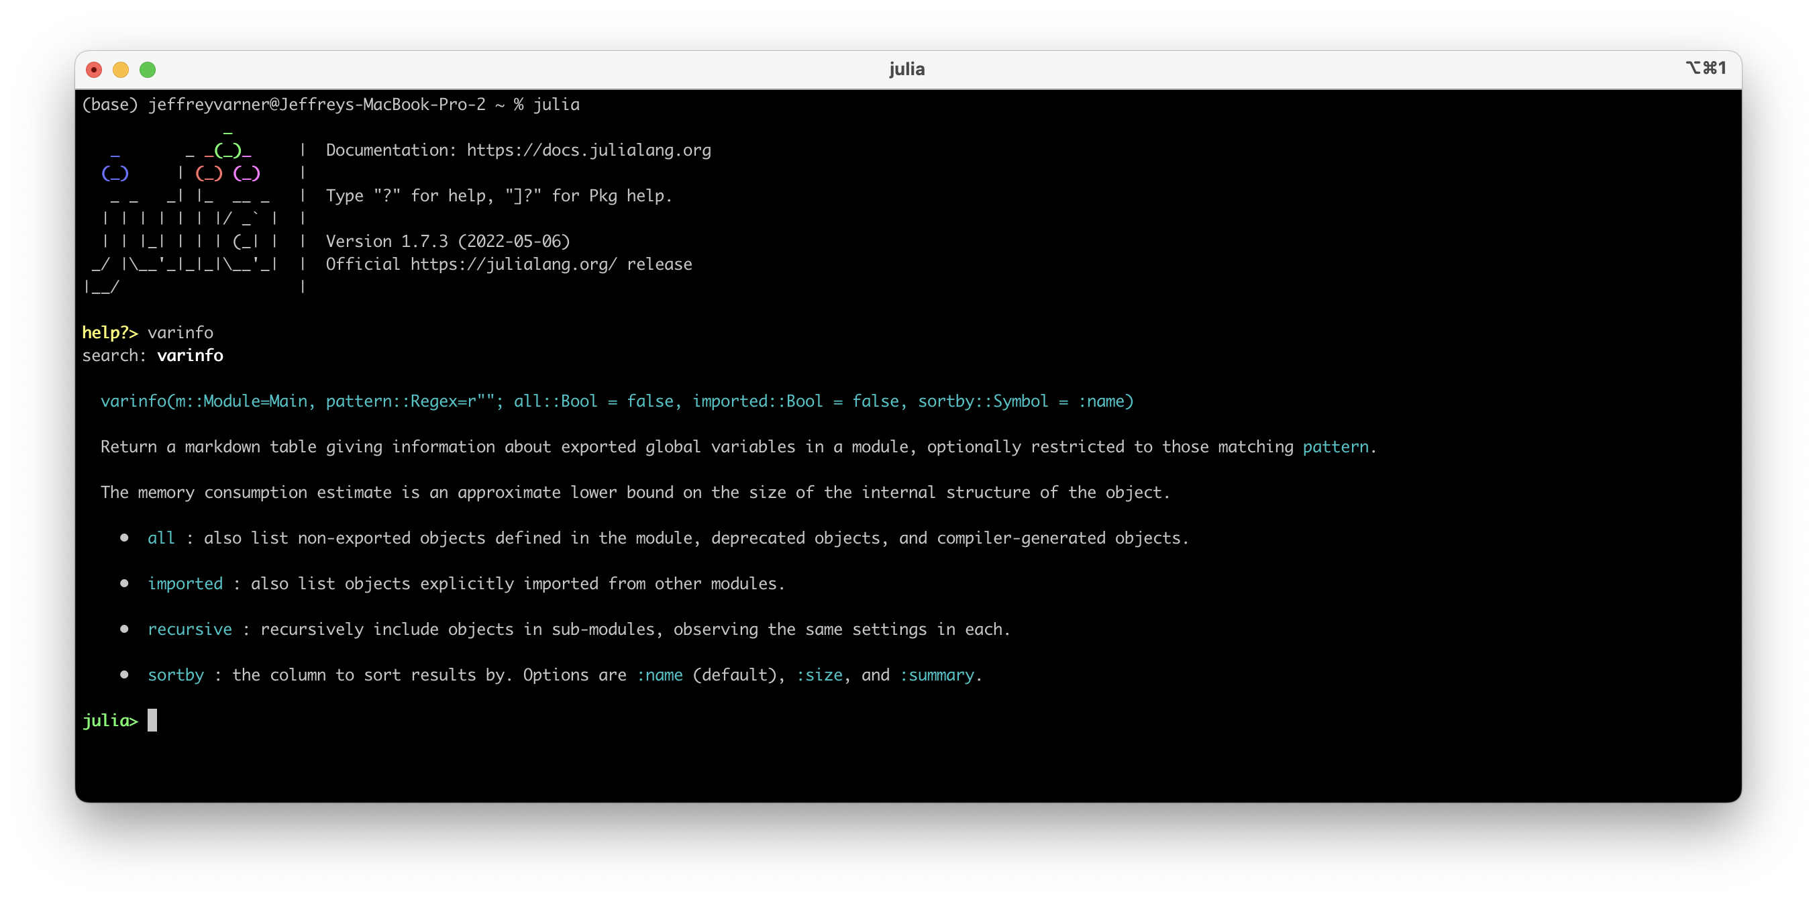Image resolution: width=1817 pixels, height=902 pixels.
Task: Click the memory consumption estimate sentence
Action: coord(635,493)
